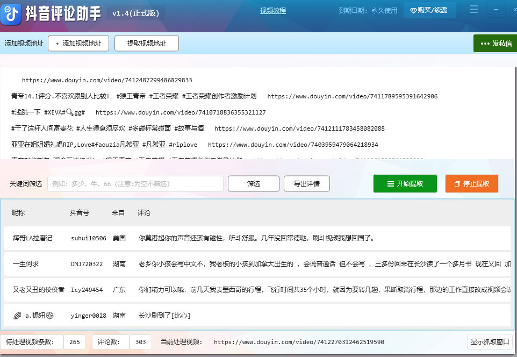Select the row of a.楊妞
This screenshot has height=357, width=517.
pos(257,316)
